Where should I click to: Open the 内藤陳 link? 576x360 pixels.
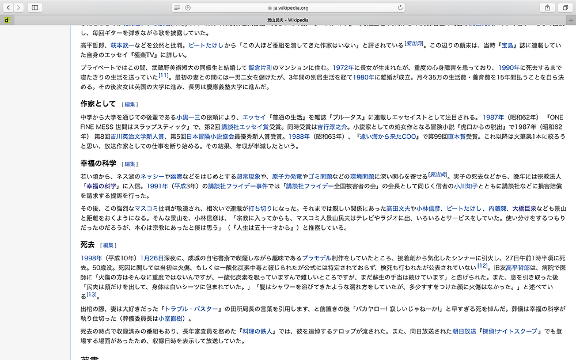[497, 209]
